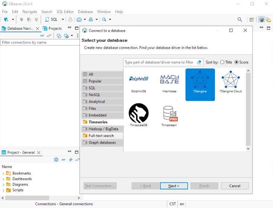Expand the Dashboards folder
The image size is (273, 208).
(3, 179)
